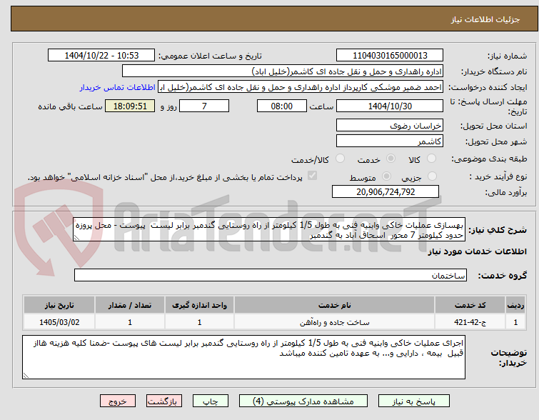Click the نام خدمت column header
Viewport: 539px width, 420px height.
(x=335, y=305)
